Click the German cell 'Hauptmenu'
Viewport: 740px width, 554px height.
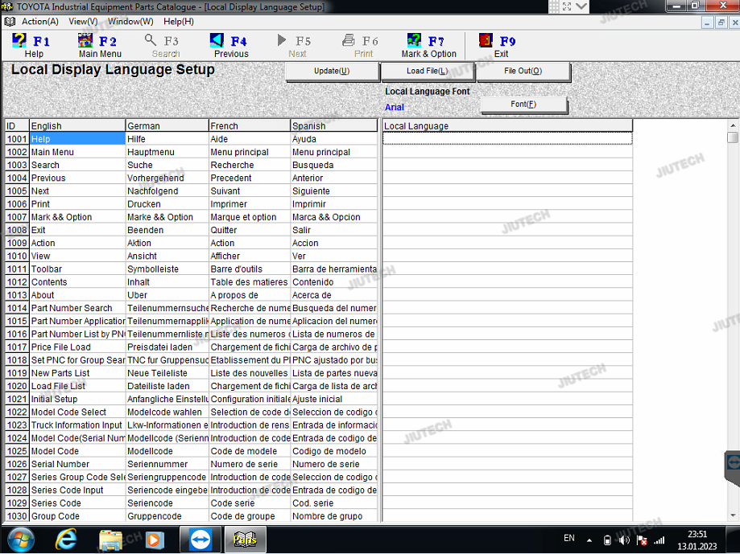click(x=167, y=152)
